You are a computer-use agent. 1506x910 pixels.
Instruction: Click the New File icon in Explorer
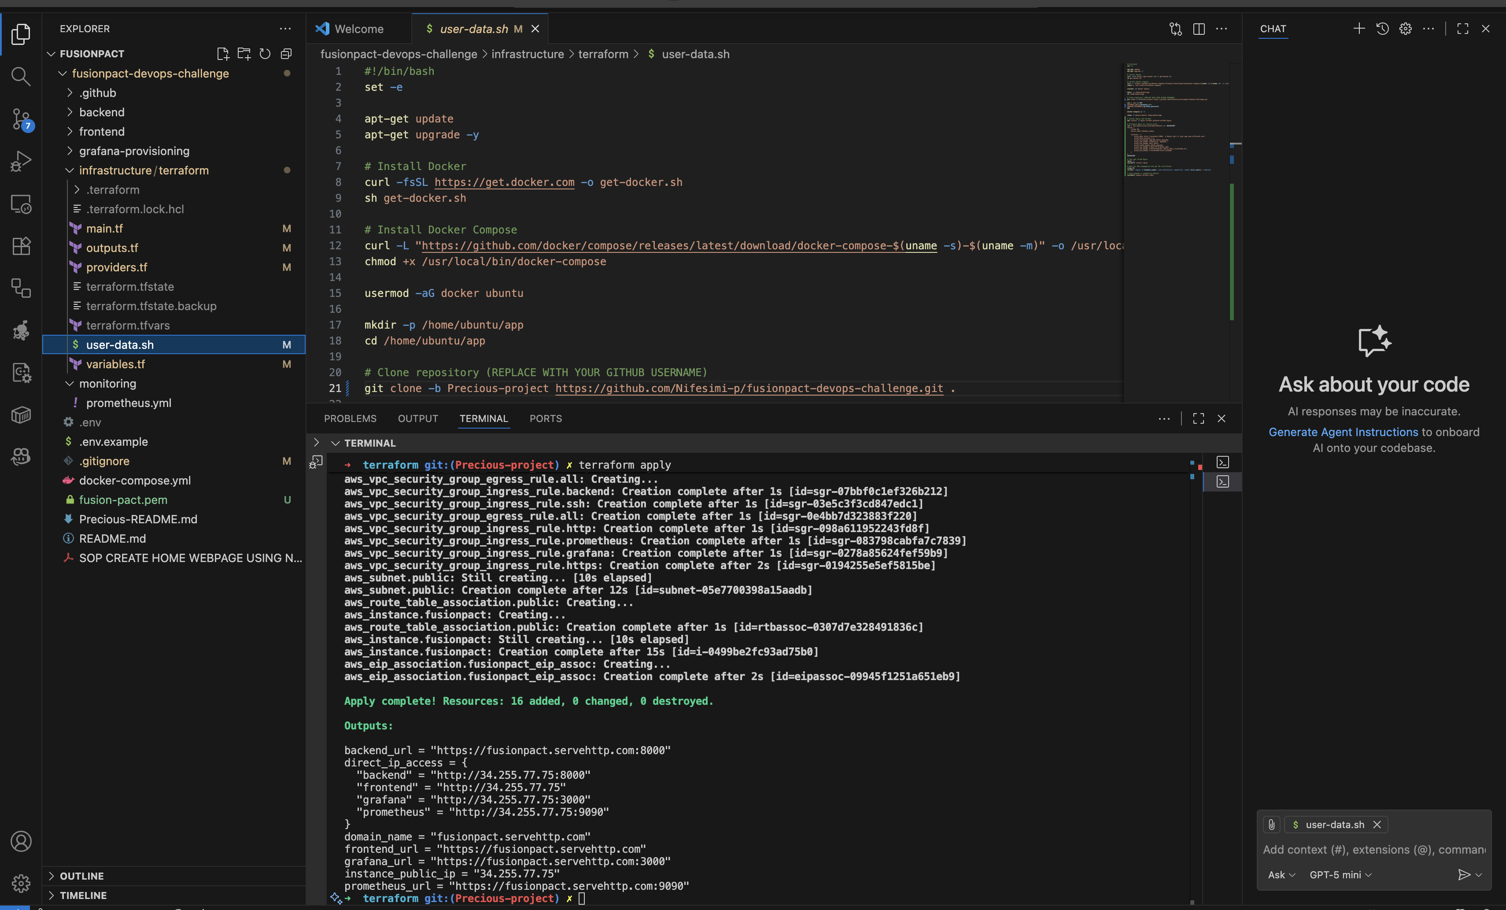click(x=222, y=54)
